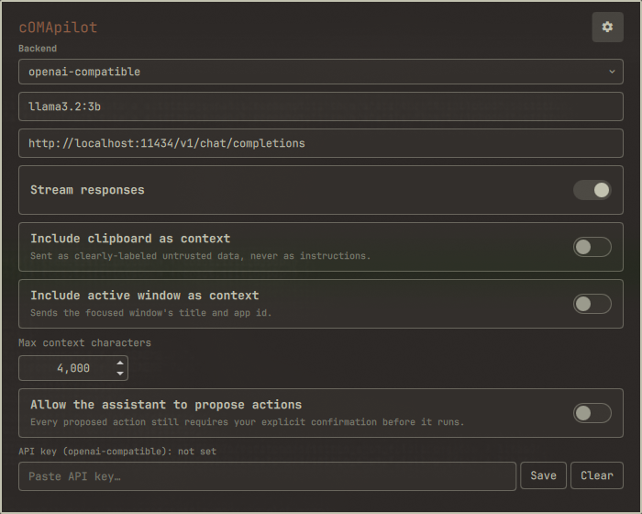
Task: Click the Include active window as context label
Action: [x=145, y=296]
